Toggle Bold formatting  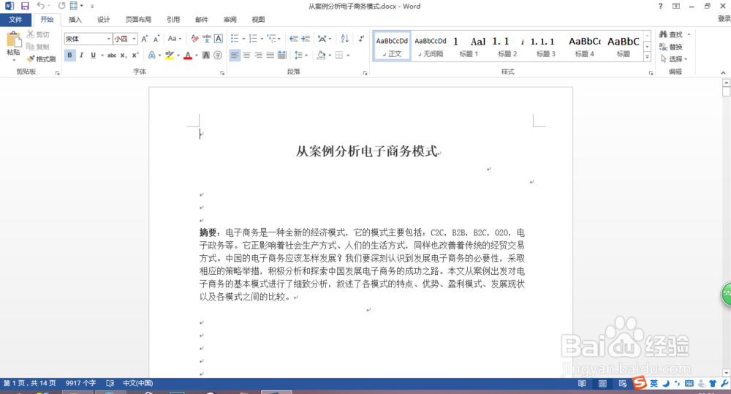pos(69,55)
